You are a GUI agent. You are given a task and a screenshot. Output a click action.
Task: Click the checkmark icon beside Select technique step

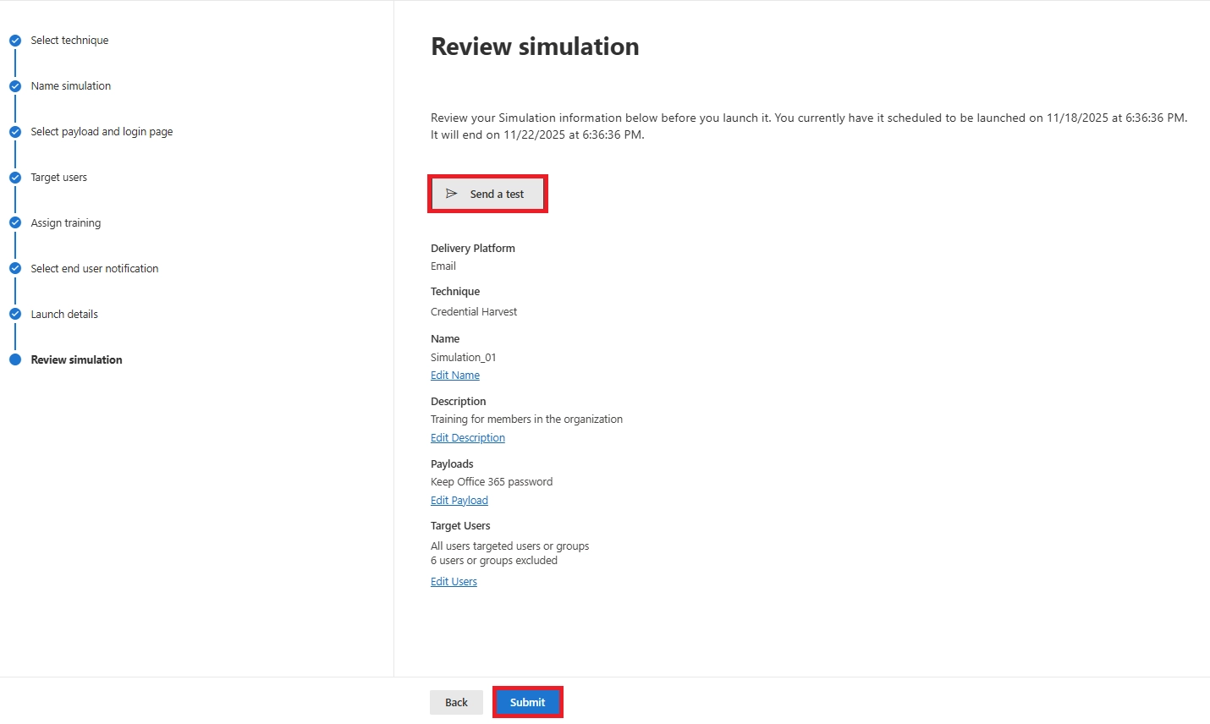(14, 40)
